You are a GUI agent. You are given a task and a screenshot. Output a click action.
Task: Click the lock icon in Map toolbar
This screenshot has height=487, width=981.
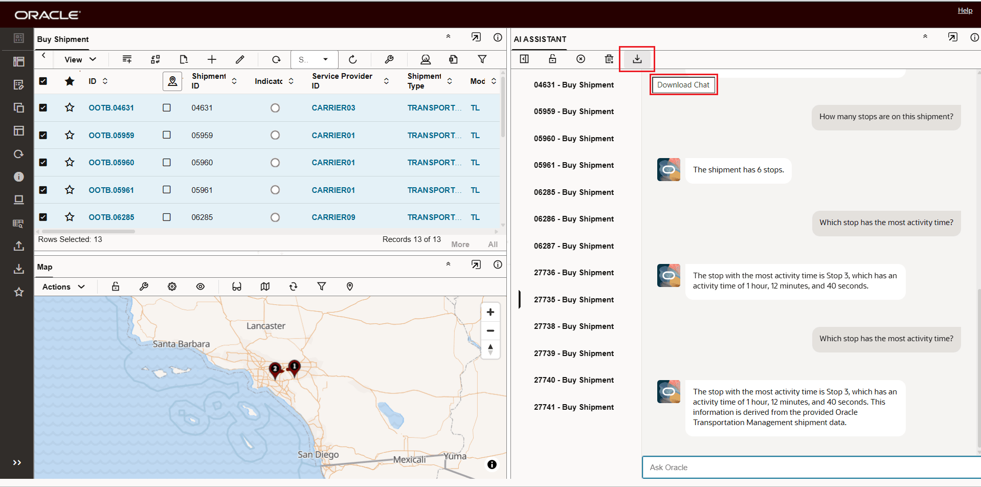point(116,286)
